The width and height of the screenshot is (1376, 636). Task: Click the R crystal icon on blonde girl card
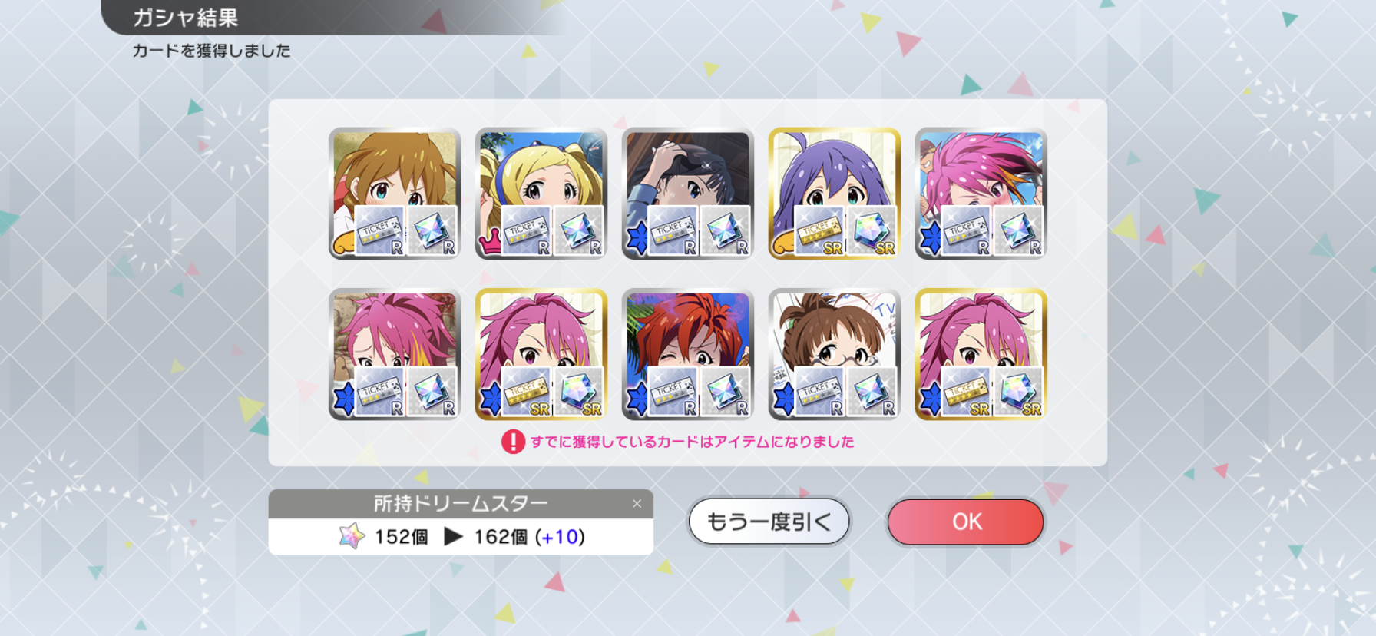pyautogui.click(x=578, y=230)
